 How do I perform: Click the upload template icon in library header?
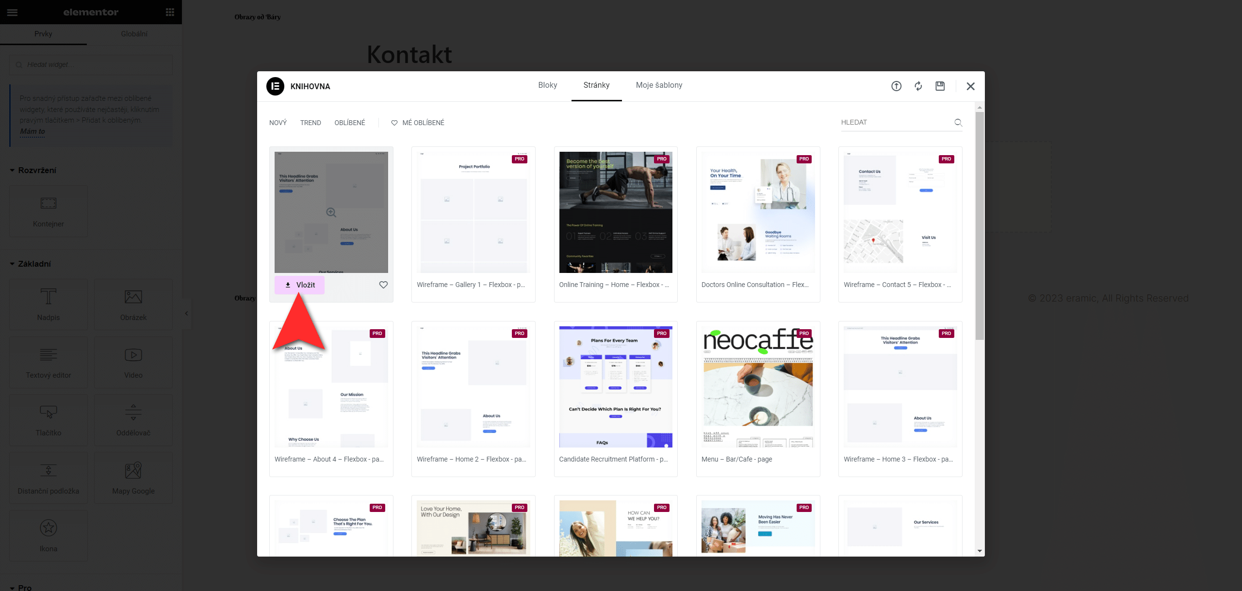click(896, 86)
